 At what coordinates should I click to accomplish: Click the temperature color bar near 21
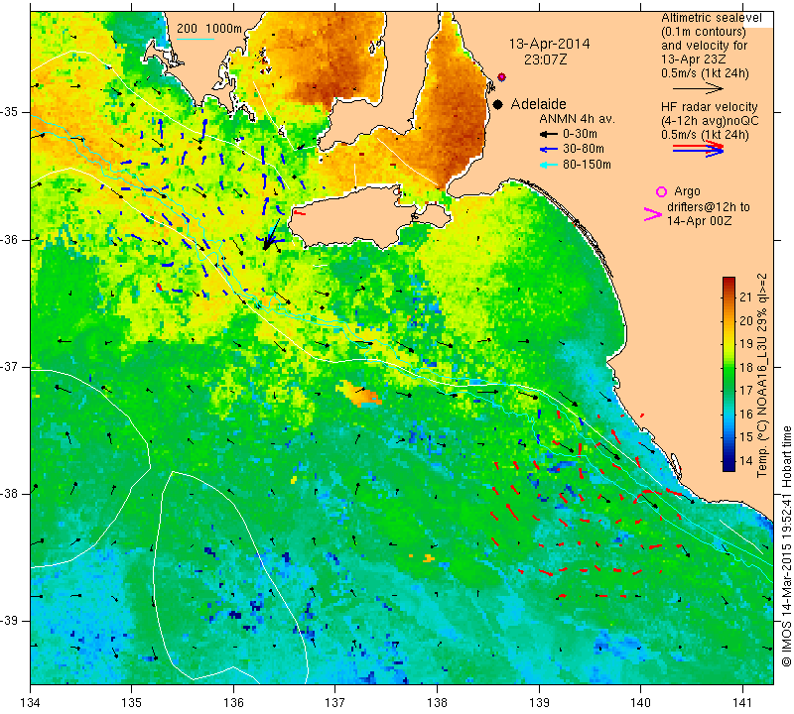pyautogui.click(x=728, y=297)
